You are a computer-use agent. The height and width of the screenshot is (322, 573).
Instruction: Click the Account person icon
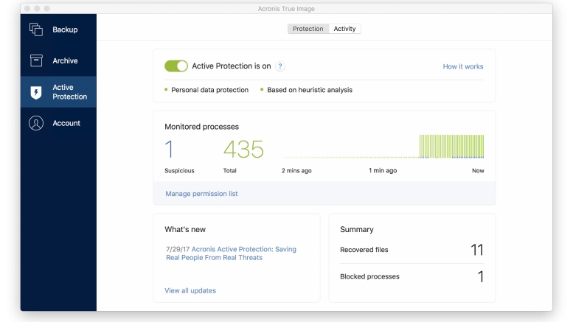pos(36,123)
